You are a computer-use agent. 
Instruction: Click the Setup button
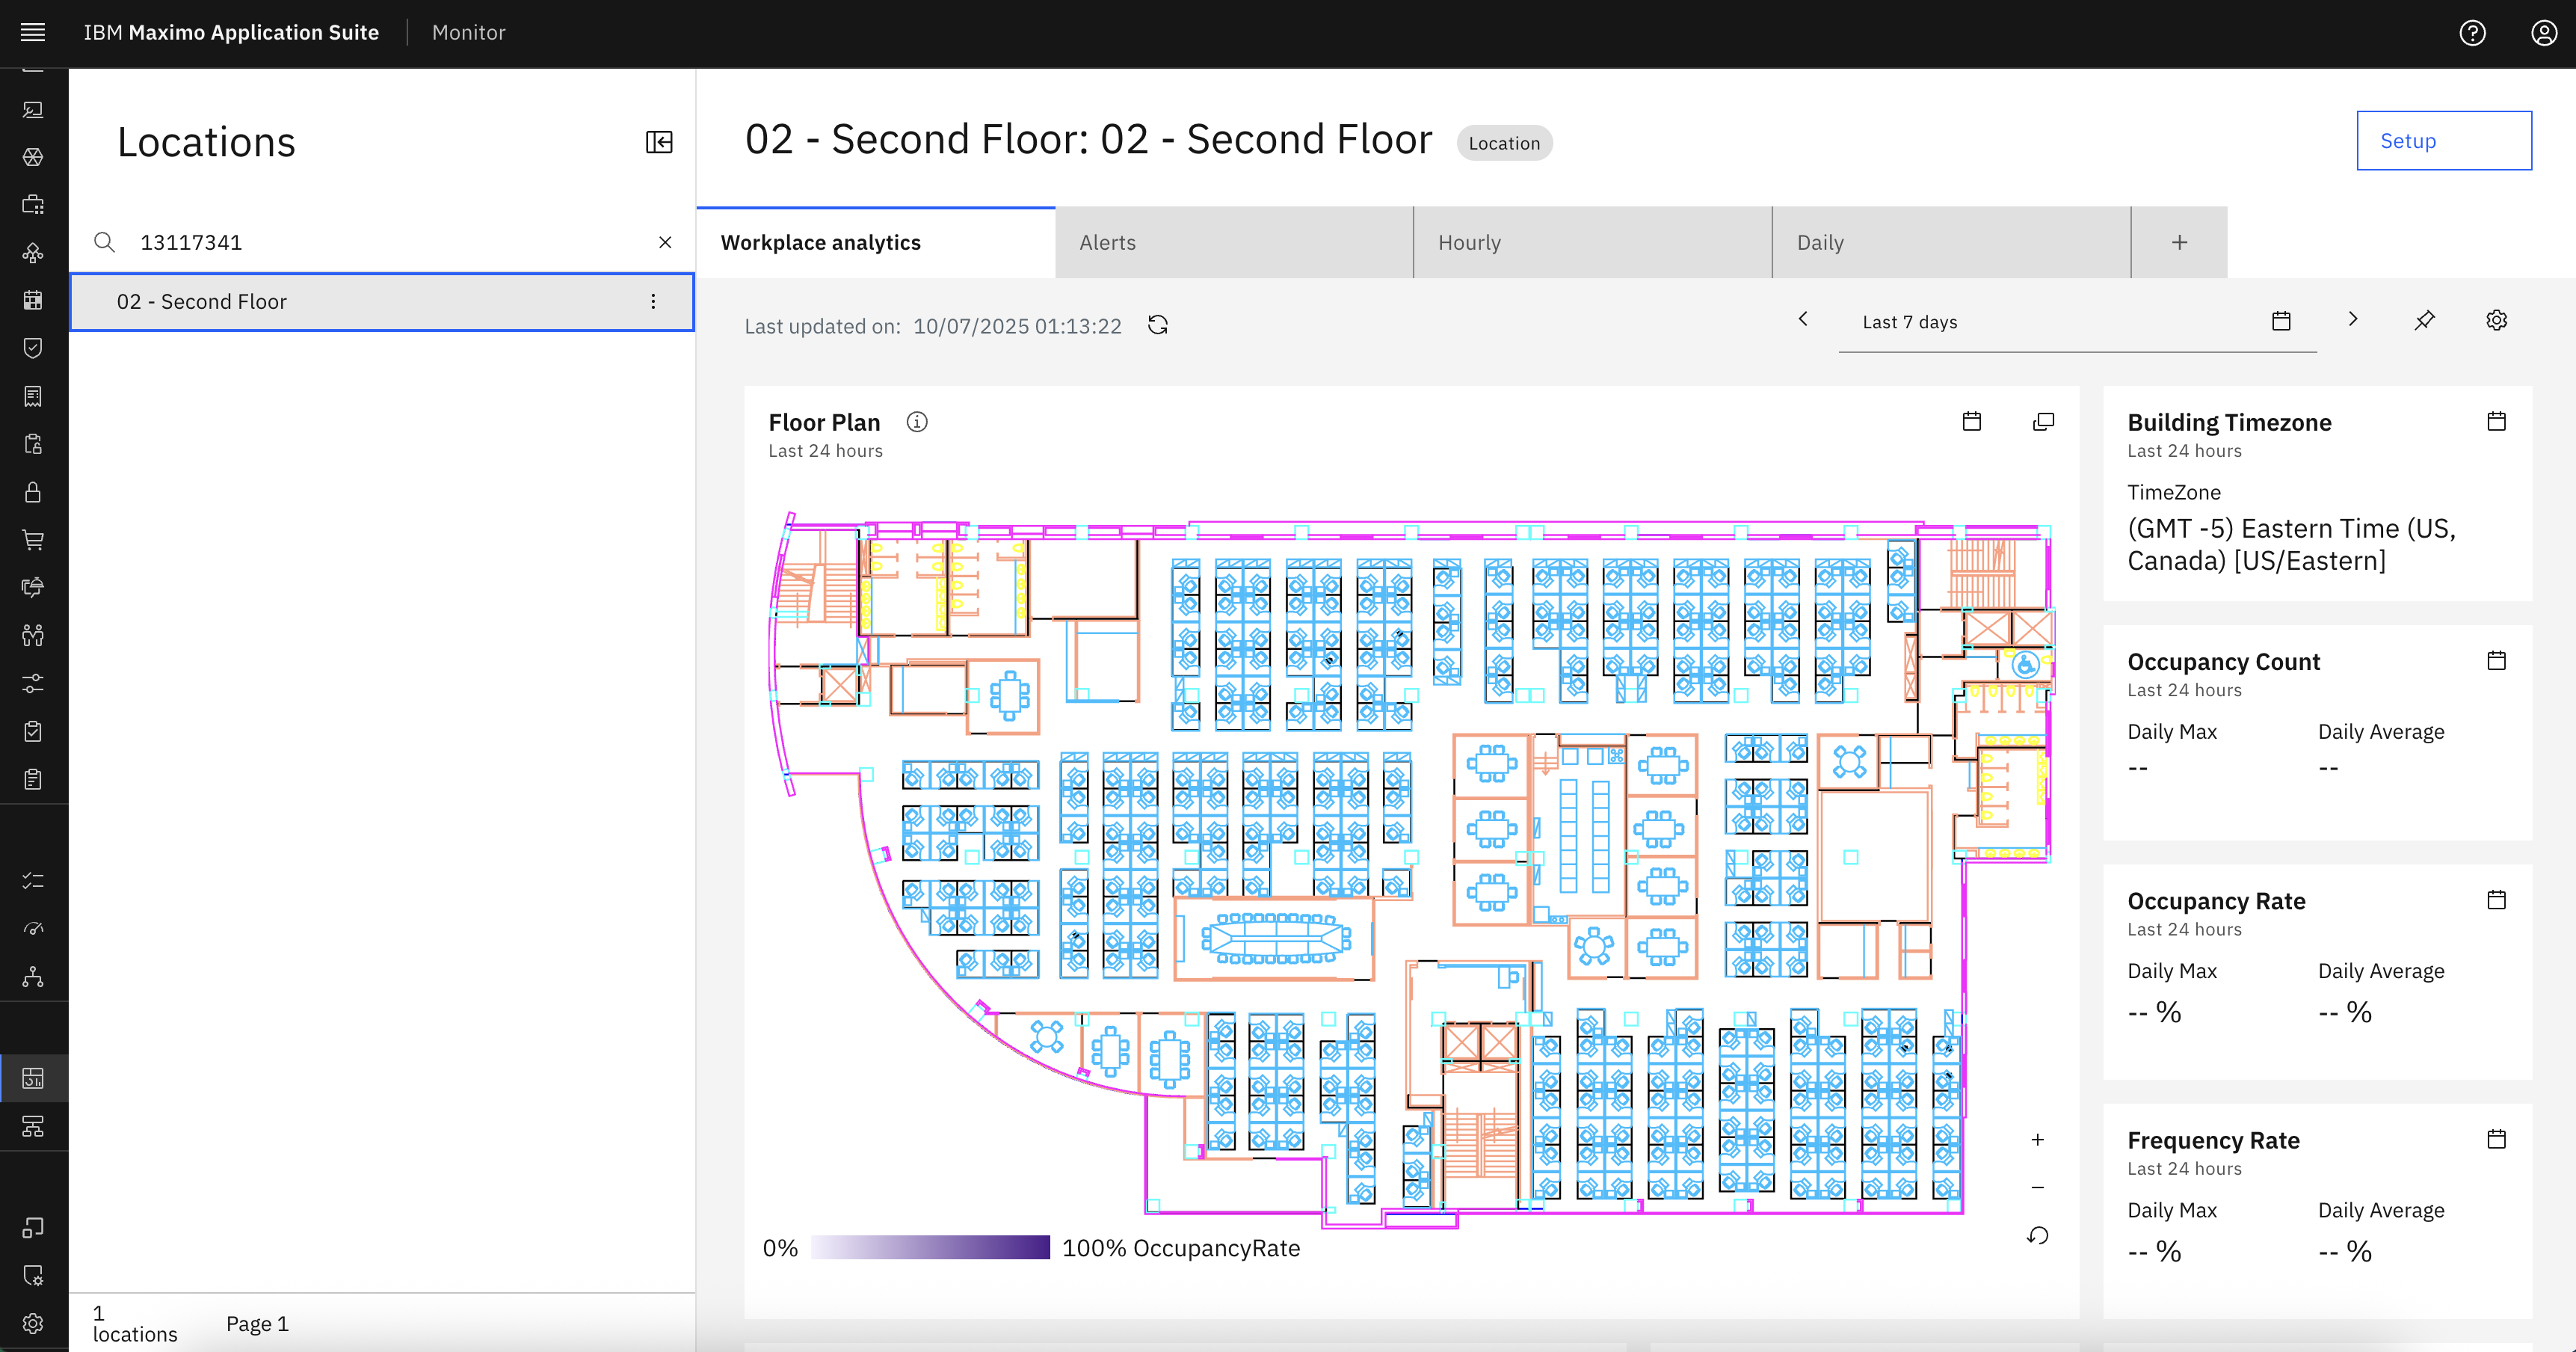pos(2444,141)
